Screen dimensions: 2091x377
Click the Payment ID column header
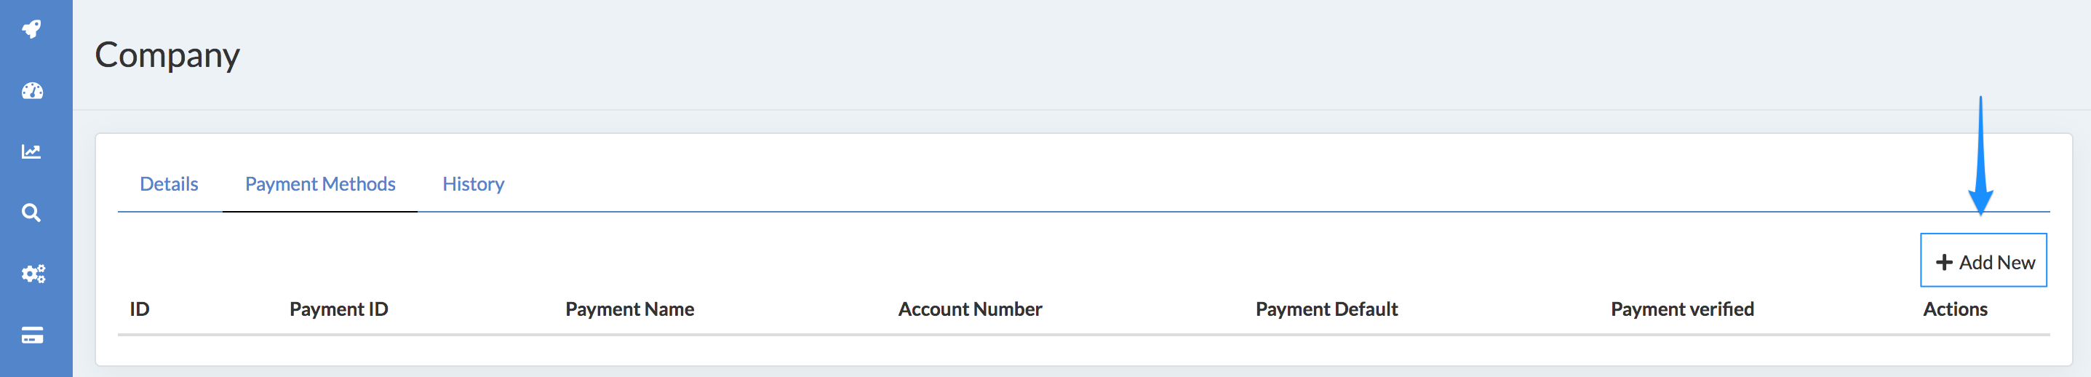(x=338, y=309)
